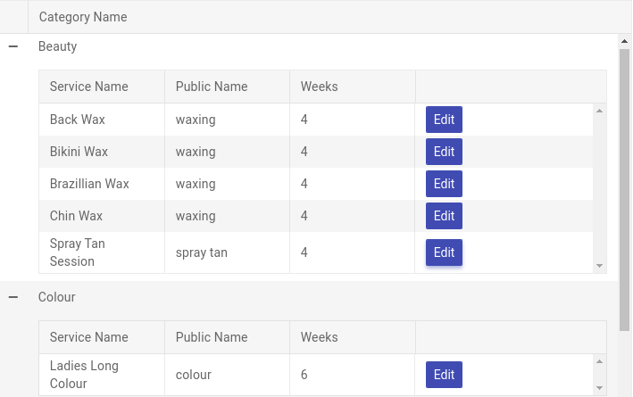Collapse the Beauty category row
633x397 pixels.
click(x=13, y=46)
